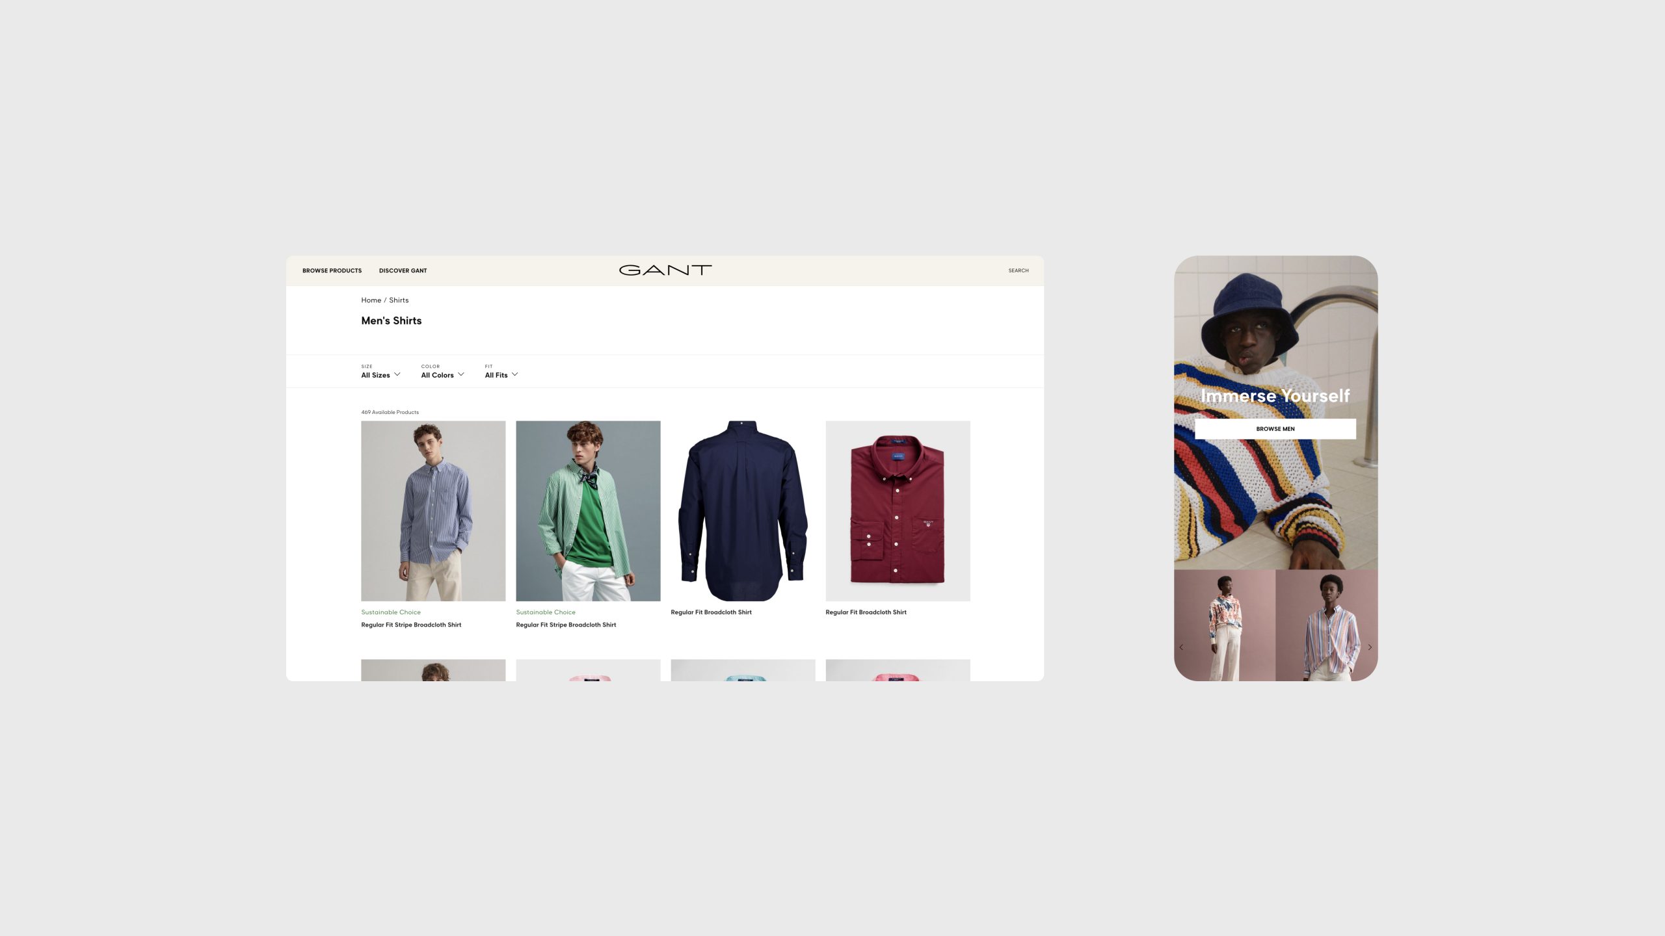View the navy broadcloth shirt image

coord(743,511)
